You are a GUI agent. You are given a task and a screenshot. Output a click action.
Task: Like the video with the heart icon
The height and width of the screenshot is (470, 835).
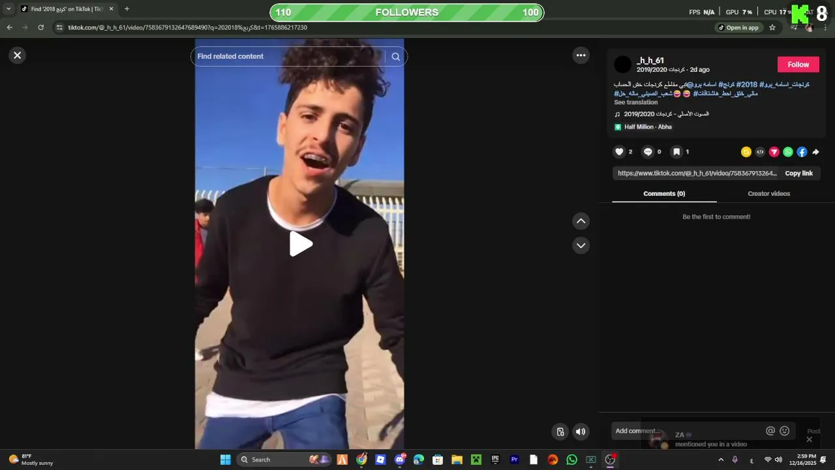(x=620, y=152)
